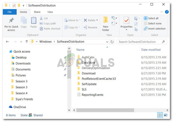
Task: Click the Rename button
Action: coord(91,27)
